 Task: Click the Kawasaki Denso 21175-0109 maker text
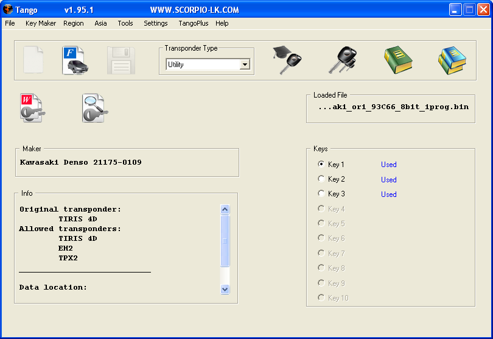click(x=80, y=162)
